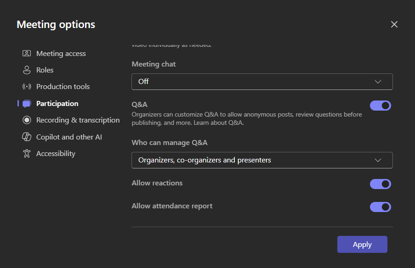The width and height of the screenshot is (415, 268).
Task: Disable the Q&A toggle
Action: pos(380,106)
